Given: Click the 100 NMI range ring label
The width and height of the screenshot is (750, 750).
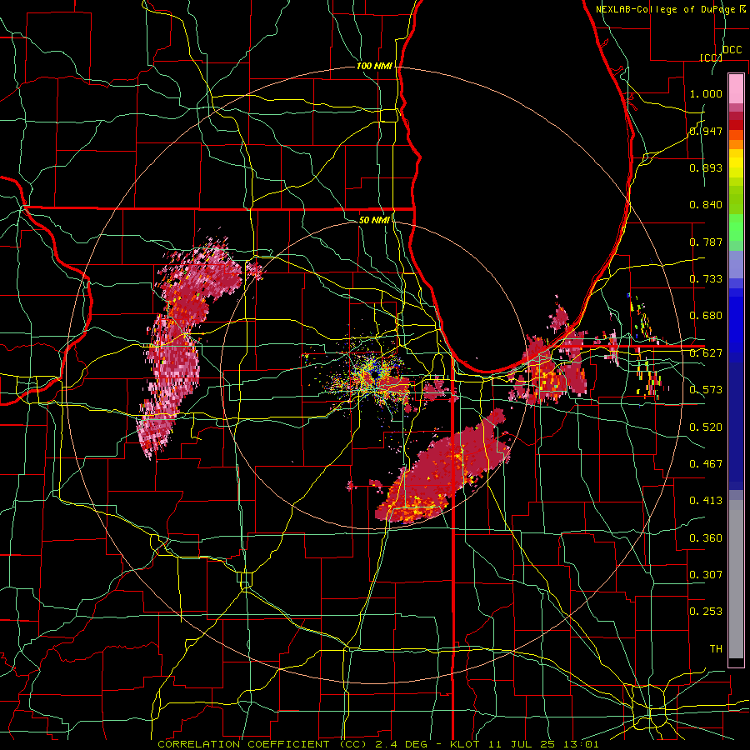Looking at the screenshot, I should tap(374, 66).
